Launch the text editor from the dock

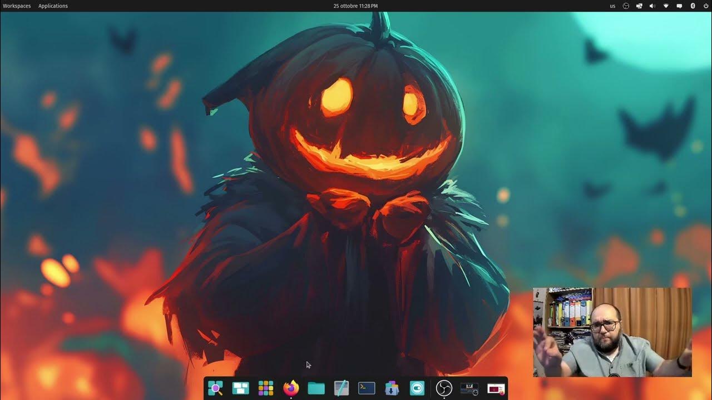[341, 388]
